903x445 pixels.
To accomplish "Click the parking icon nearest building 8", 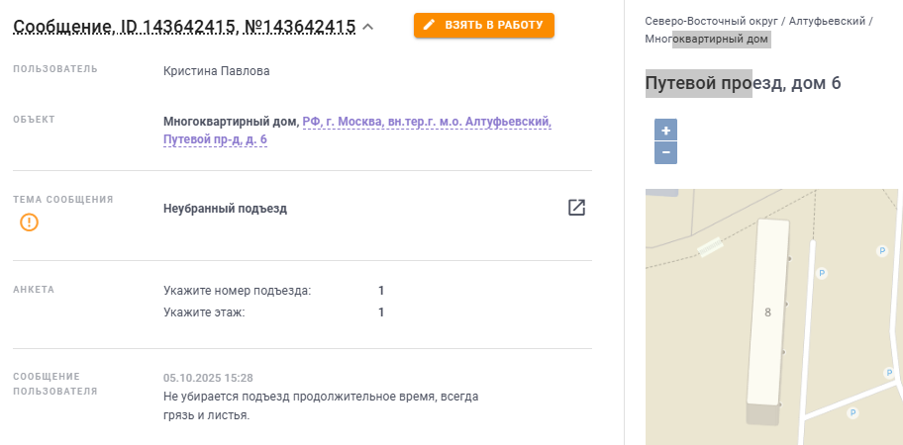I will tap(820, 272).
